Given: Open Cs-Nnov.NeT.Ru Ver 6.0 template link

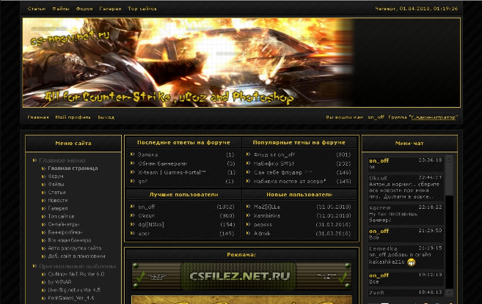Looking at the screenshot, I should (76, 274).
